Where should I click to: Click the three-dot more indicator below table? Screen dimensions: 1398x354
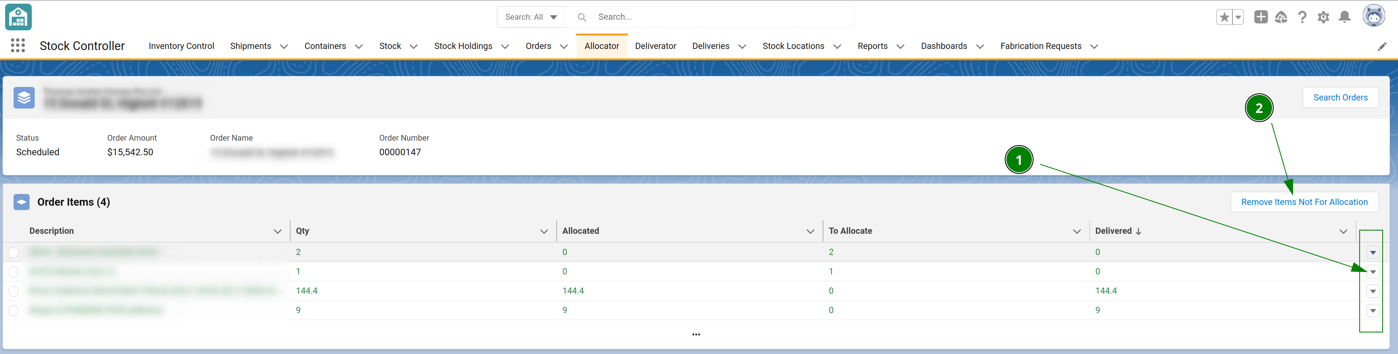tap(696, 335)
